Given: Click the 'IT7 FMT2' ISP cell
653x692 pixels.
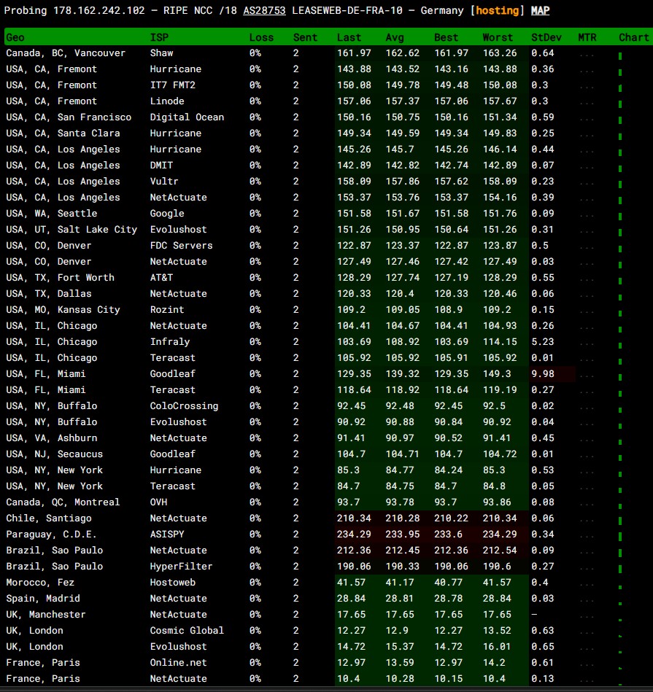Looking at the screenshot, I should click(173, 85).
